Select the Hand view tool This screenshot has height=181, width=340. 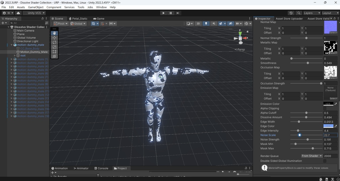click(x=54, y=33)
